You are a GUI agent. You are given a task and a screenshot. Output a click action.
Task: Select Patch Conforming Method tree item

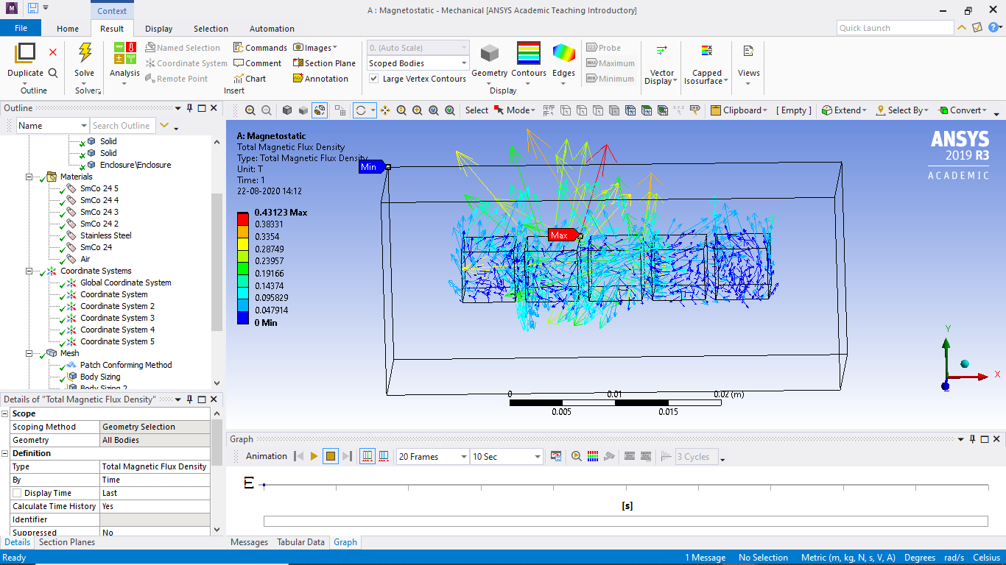tap(126, 365)
